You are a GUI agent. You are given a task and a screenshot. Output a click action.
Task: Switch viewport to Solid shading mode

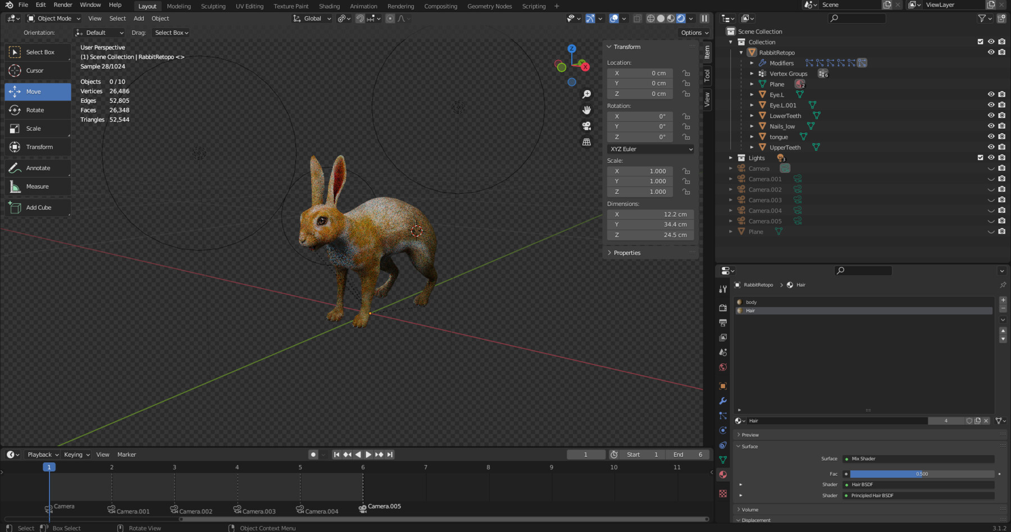[662, 19]
